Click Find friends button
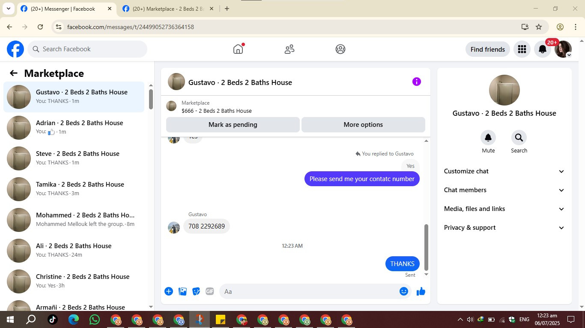Image resolution: width=585 pixels, height=328 pixels. (488, 49)
